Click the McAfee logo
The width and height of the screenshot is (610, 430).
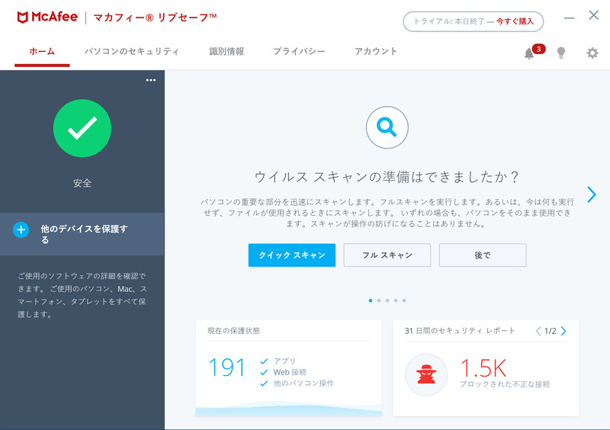[47, 17]
